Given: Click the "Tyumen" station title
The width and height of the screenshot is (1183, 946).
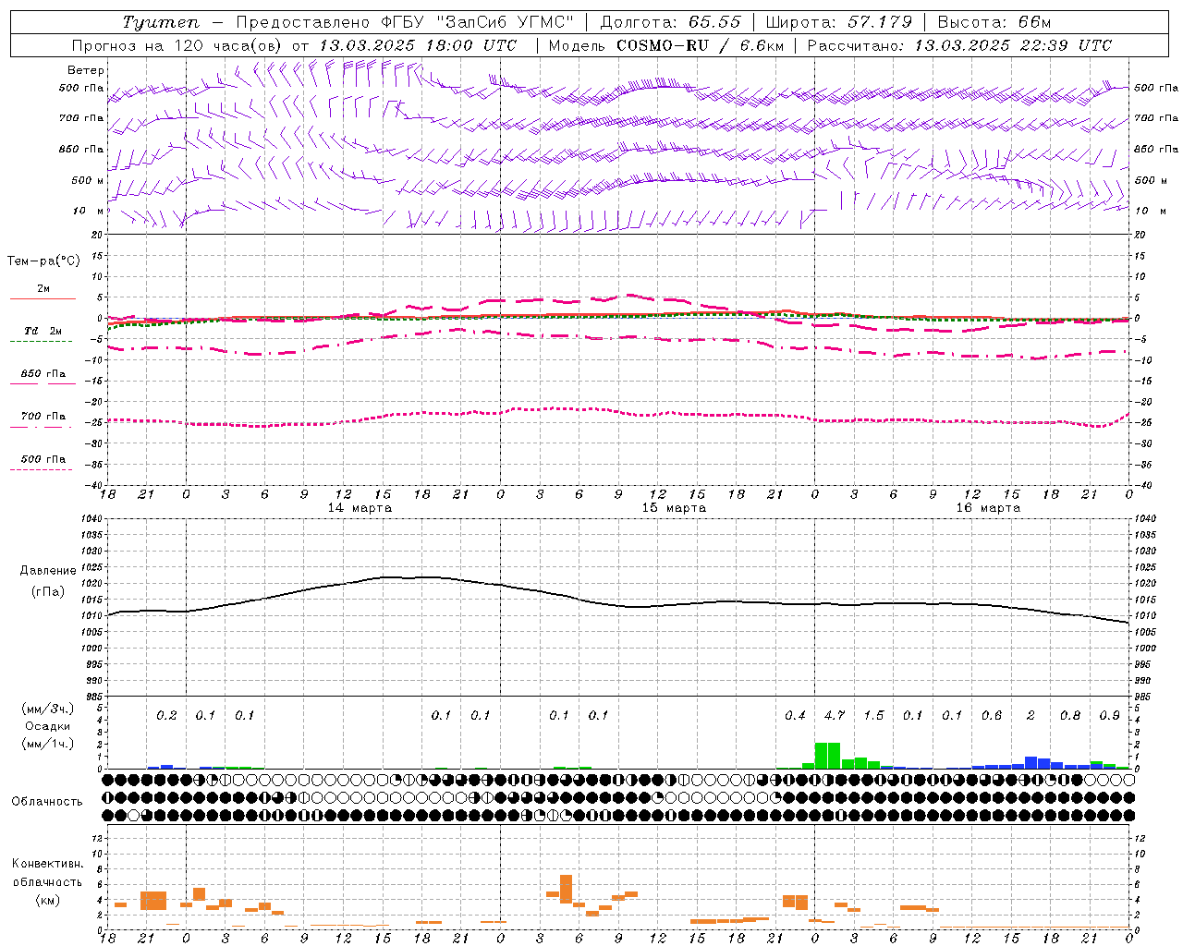Looking at the screenshot, I should pyautogui.click(x=161, y=22).
